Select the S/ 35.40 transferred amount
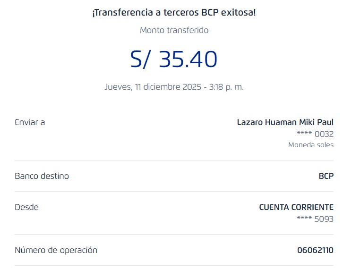This screenshot has width=343, height=270. click(x=174, y=59)
